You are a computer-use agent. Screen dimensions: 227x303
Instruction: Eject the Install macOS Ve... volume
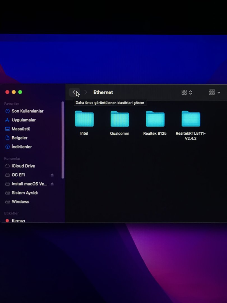(52, 184)
